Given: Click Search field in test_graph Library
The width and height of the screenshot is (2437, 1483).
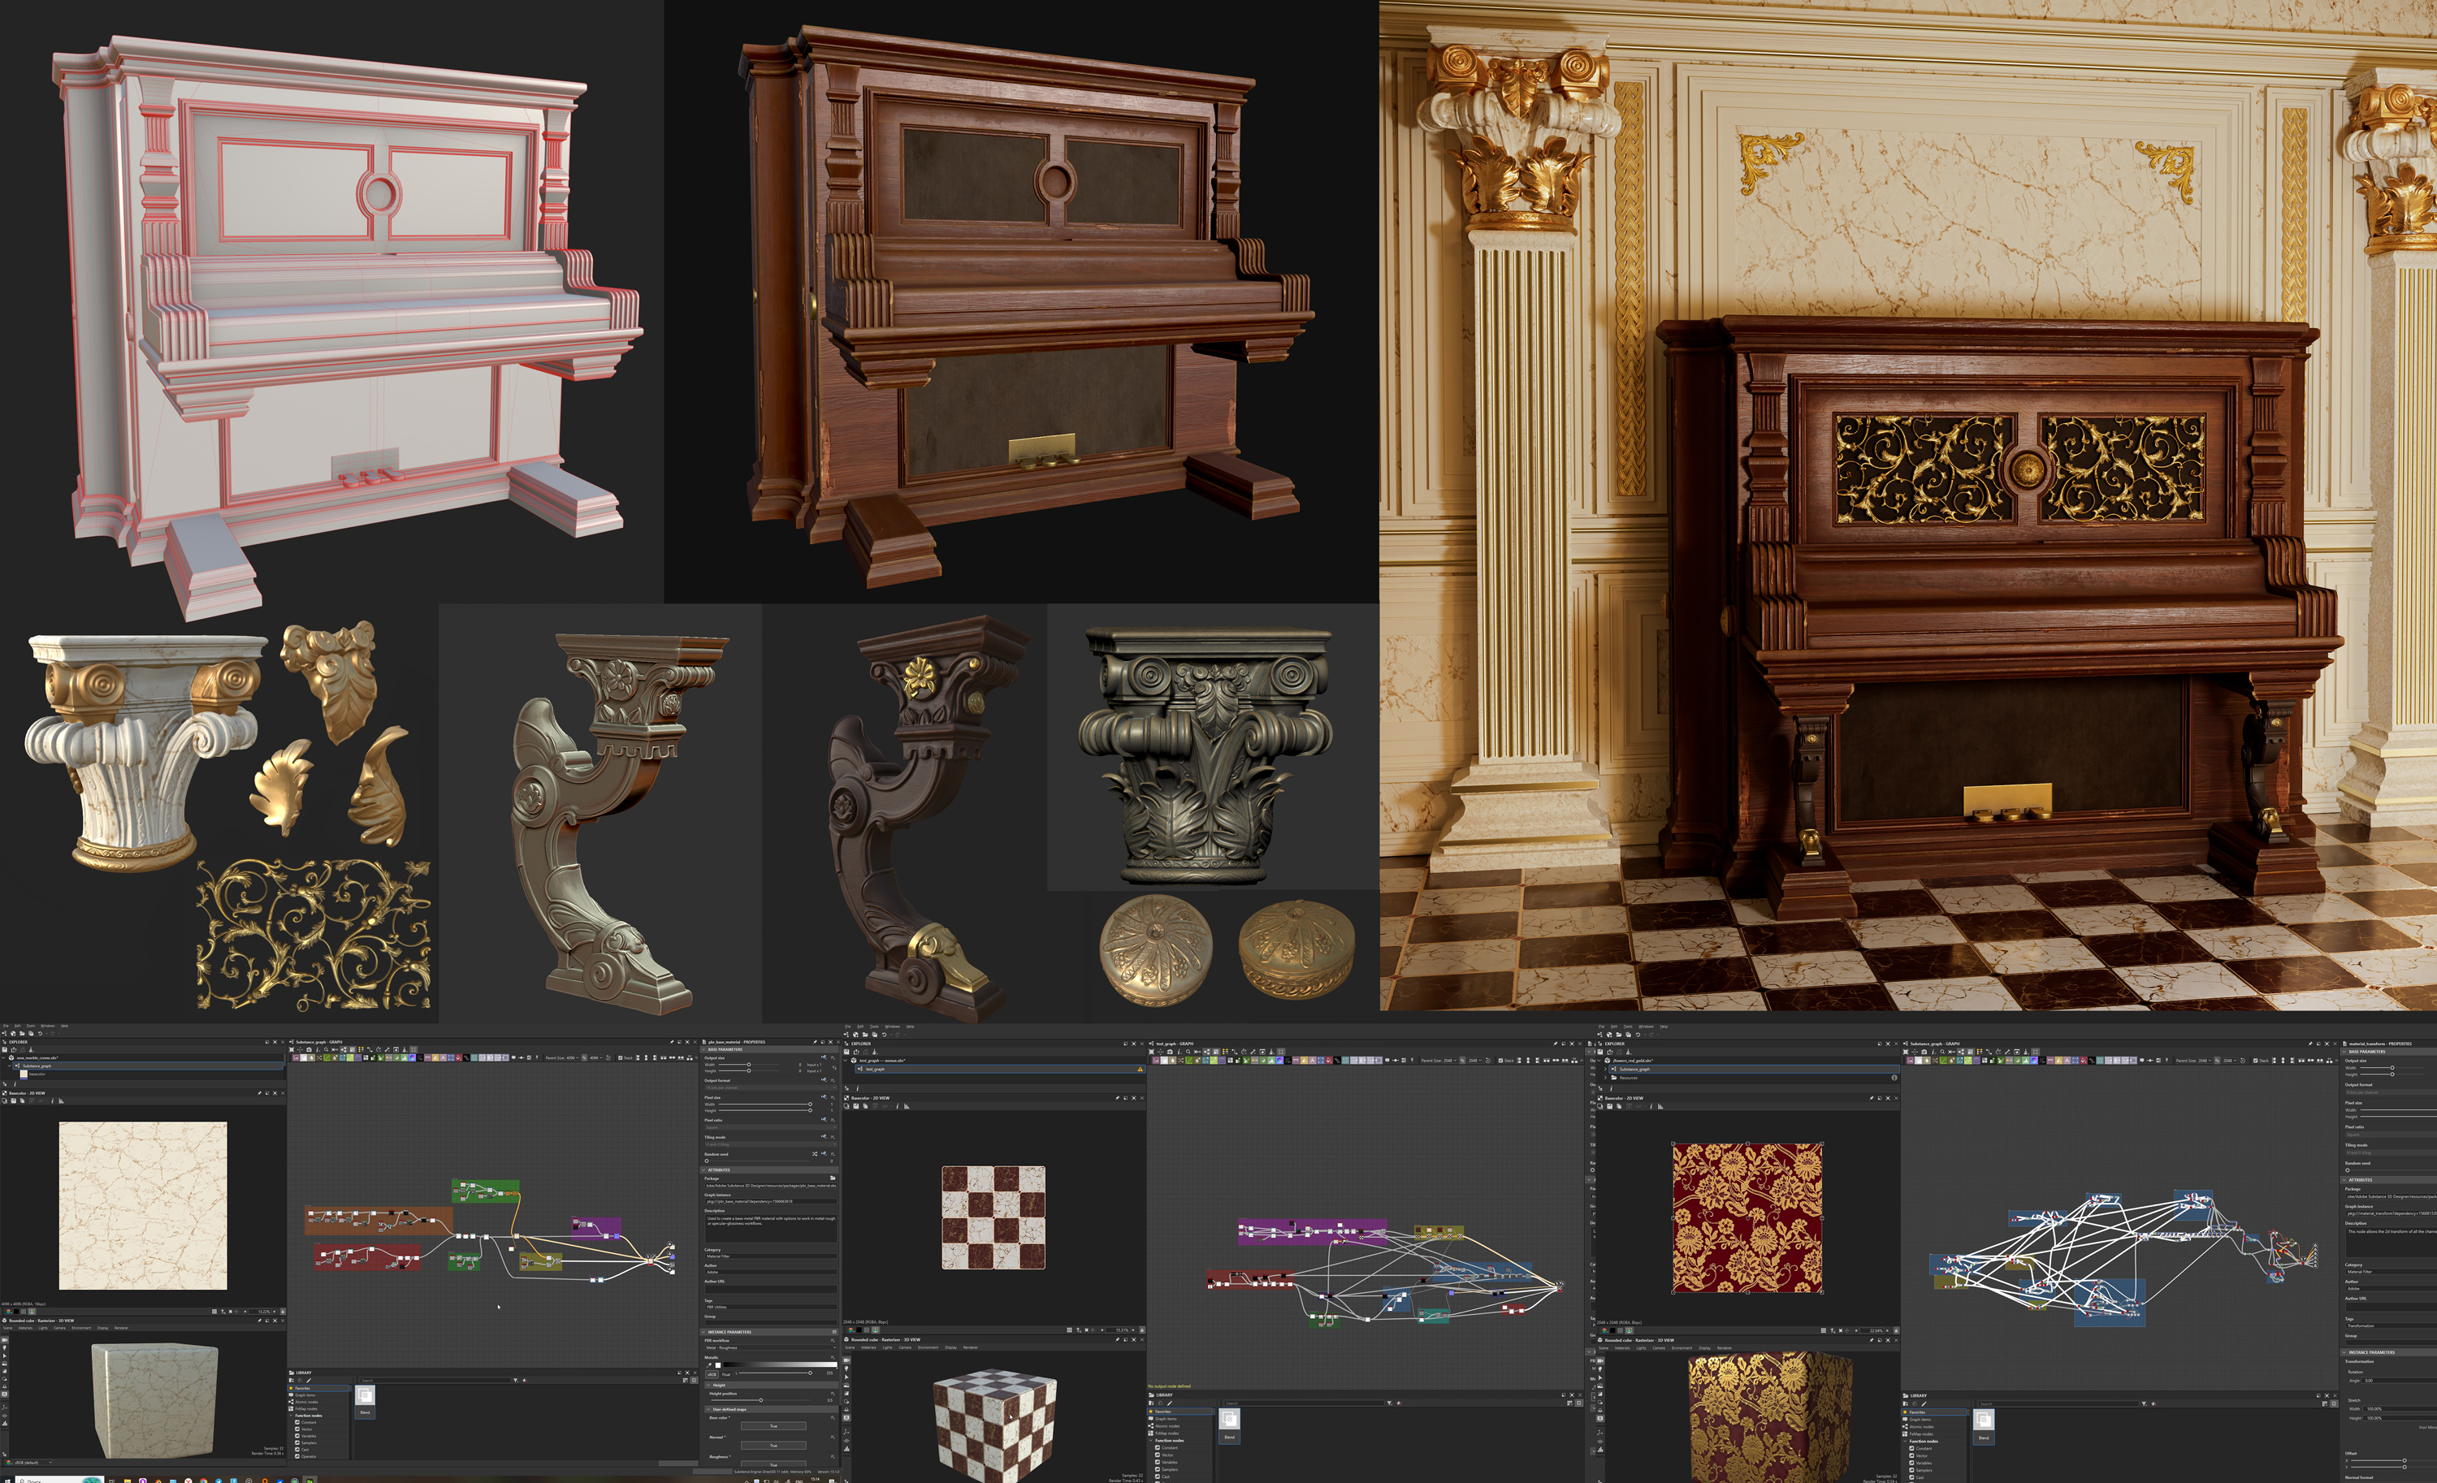Looking at the screenshot, I should pyautogui.click(x=1305, y=1403).
